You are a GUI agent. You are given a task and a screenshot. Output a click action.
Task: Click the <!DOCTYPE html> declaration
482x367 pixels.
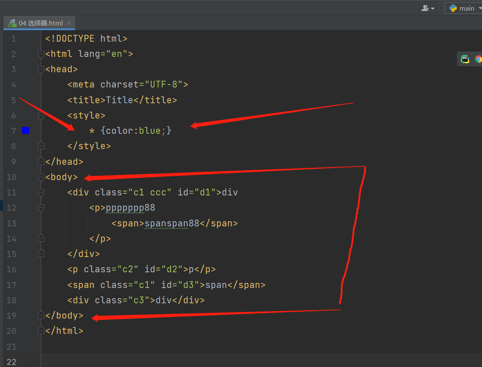[x=86, y=38]
